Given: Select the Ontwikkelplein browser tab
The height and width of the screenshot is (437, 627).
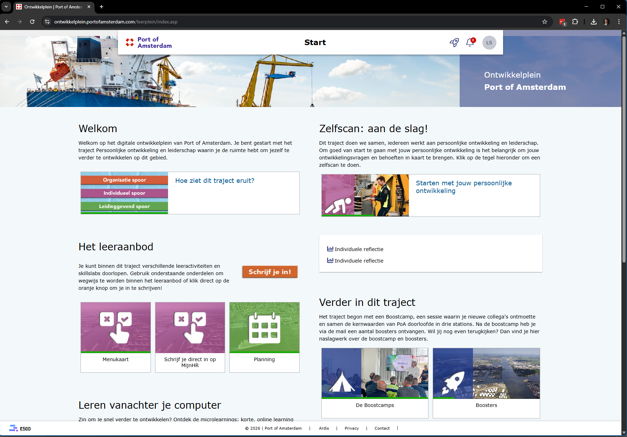Looking at the screenshot, I should 53,7.
